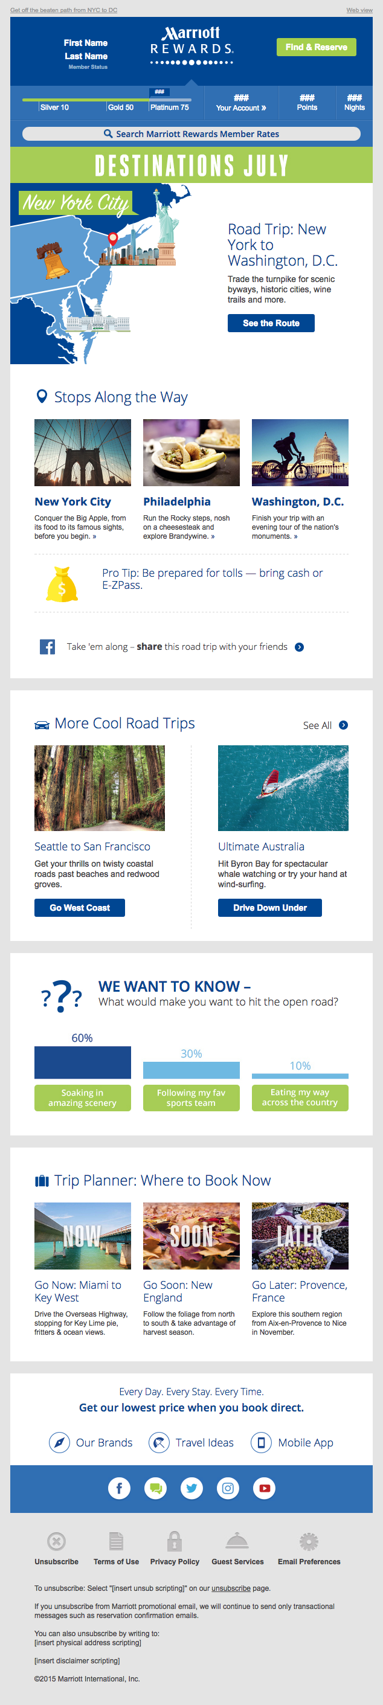The image size is (383, 1705).
Task: Select the 'Eating my way across the country' poll option
Action: click(300, 1097)
